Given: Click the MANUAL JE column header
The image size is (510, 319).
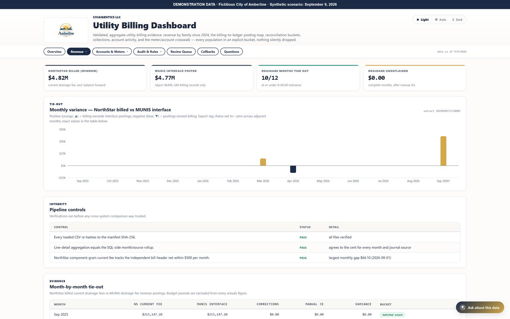Looking at the screenshot, I should coord(314,304).
